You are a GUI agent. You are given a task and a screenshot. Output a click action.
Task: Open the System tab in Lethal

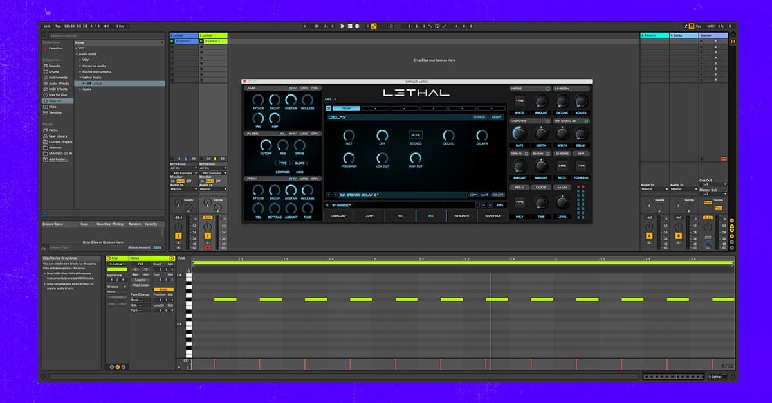pos(492,216)
